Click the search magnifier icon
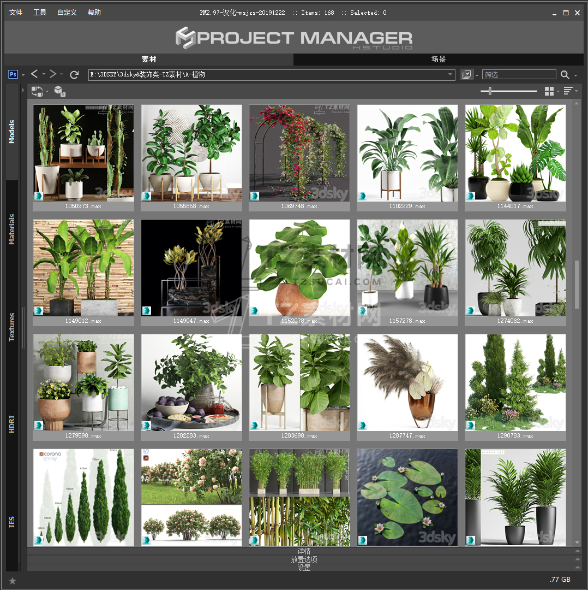588x590 pixels. [x=565, y=75]
